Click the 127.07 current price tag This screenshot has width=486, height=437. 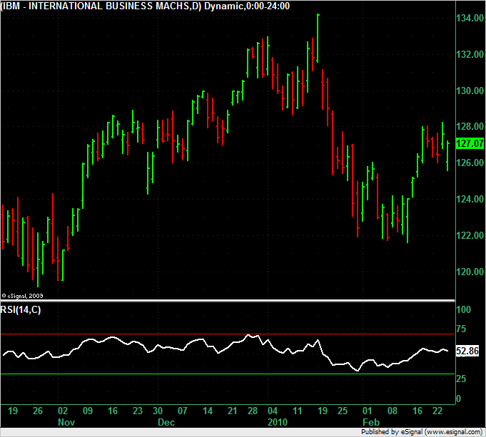coord(470,143)
